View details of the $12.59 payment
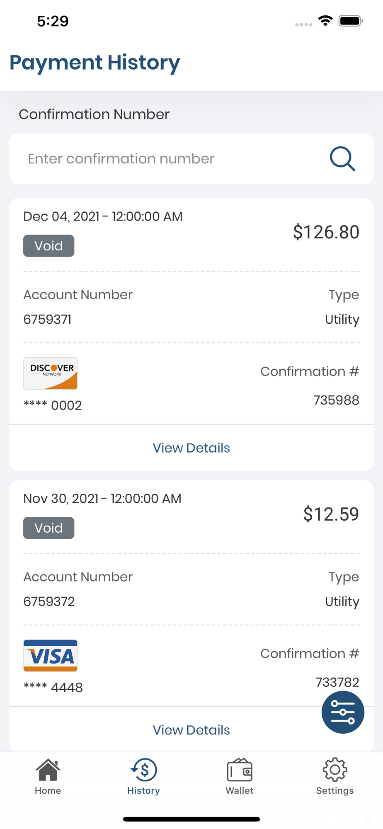The width and height of the screenshot is (383, 829). tap(191, 730)
